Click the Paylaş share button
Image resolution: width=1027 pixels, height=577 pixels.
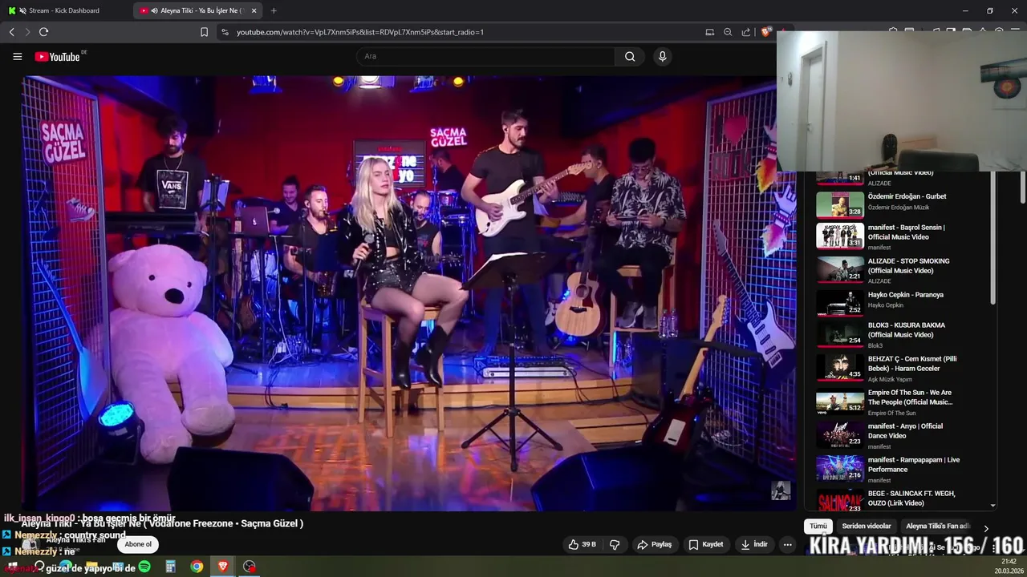654,544
